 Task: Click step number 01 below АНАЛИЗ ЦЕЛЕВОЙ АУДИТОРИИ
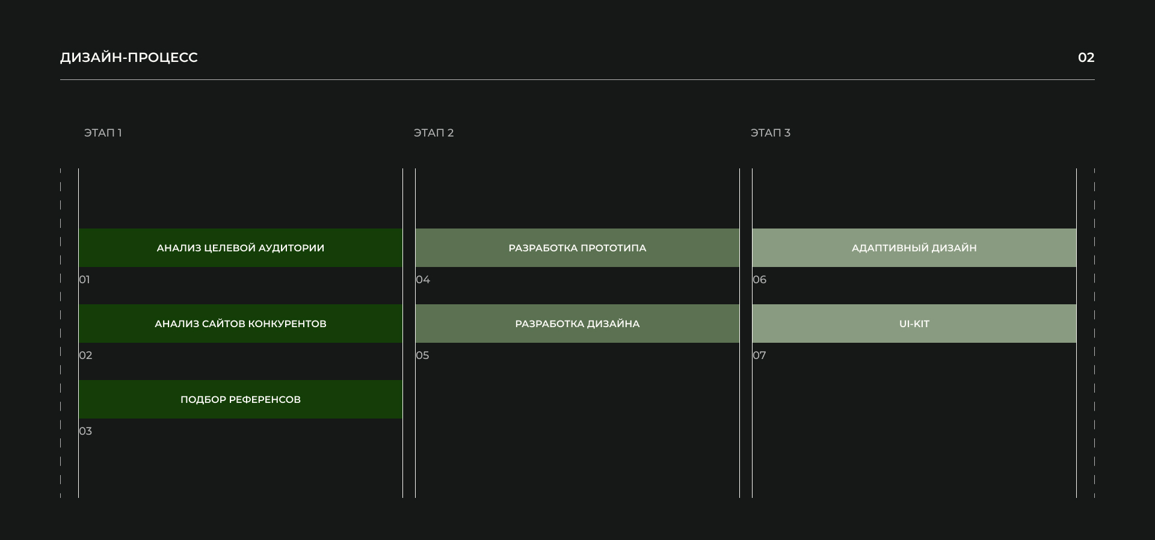pyautogui.click(x=85, y=280)
